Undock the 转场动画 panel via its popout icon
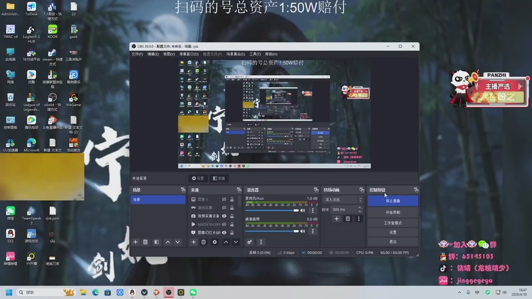Viewport: 532px width, 299px height. (x=362, y=190)
